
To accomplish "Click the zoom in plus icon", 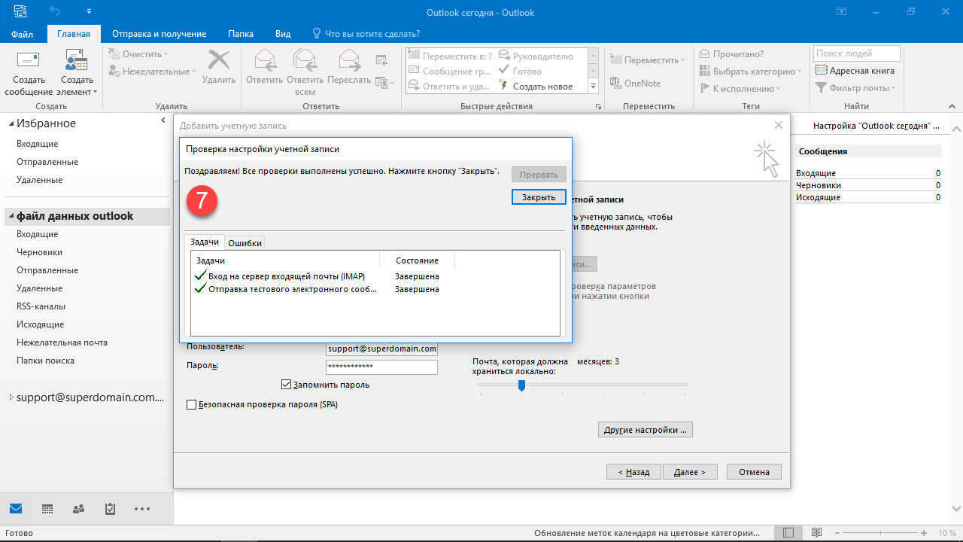I will coord(924,533).
